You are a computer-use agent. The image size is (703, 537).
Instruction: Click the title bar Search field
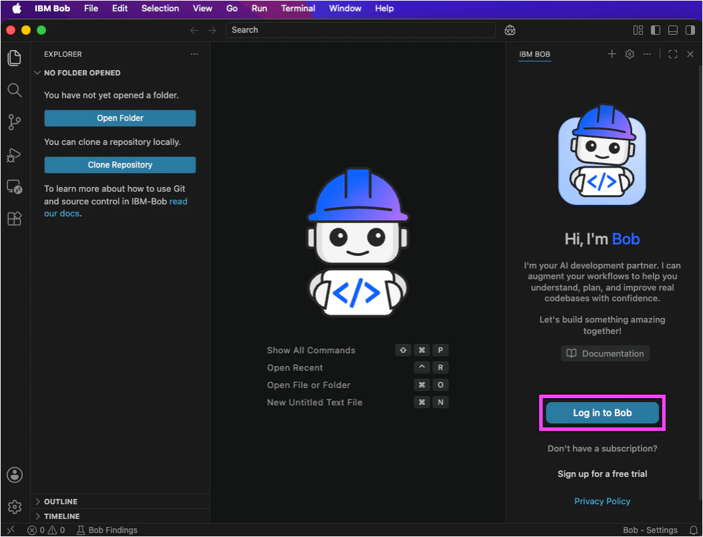[x=360, y=30]
